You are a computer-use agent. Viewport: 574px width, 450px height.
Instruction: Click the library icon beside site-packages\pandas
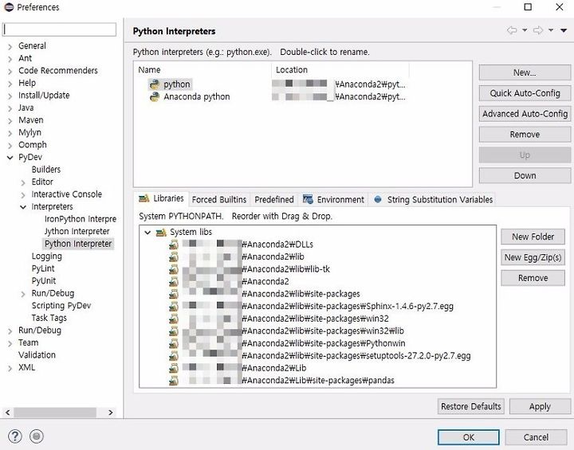pos(174,381)
